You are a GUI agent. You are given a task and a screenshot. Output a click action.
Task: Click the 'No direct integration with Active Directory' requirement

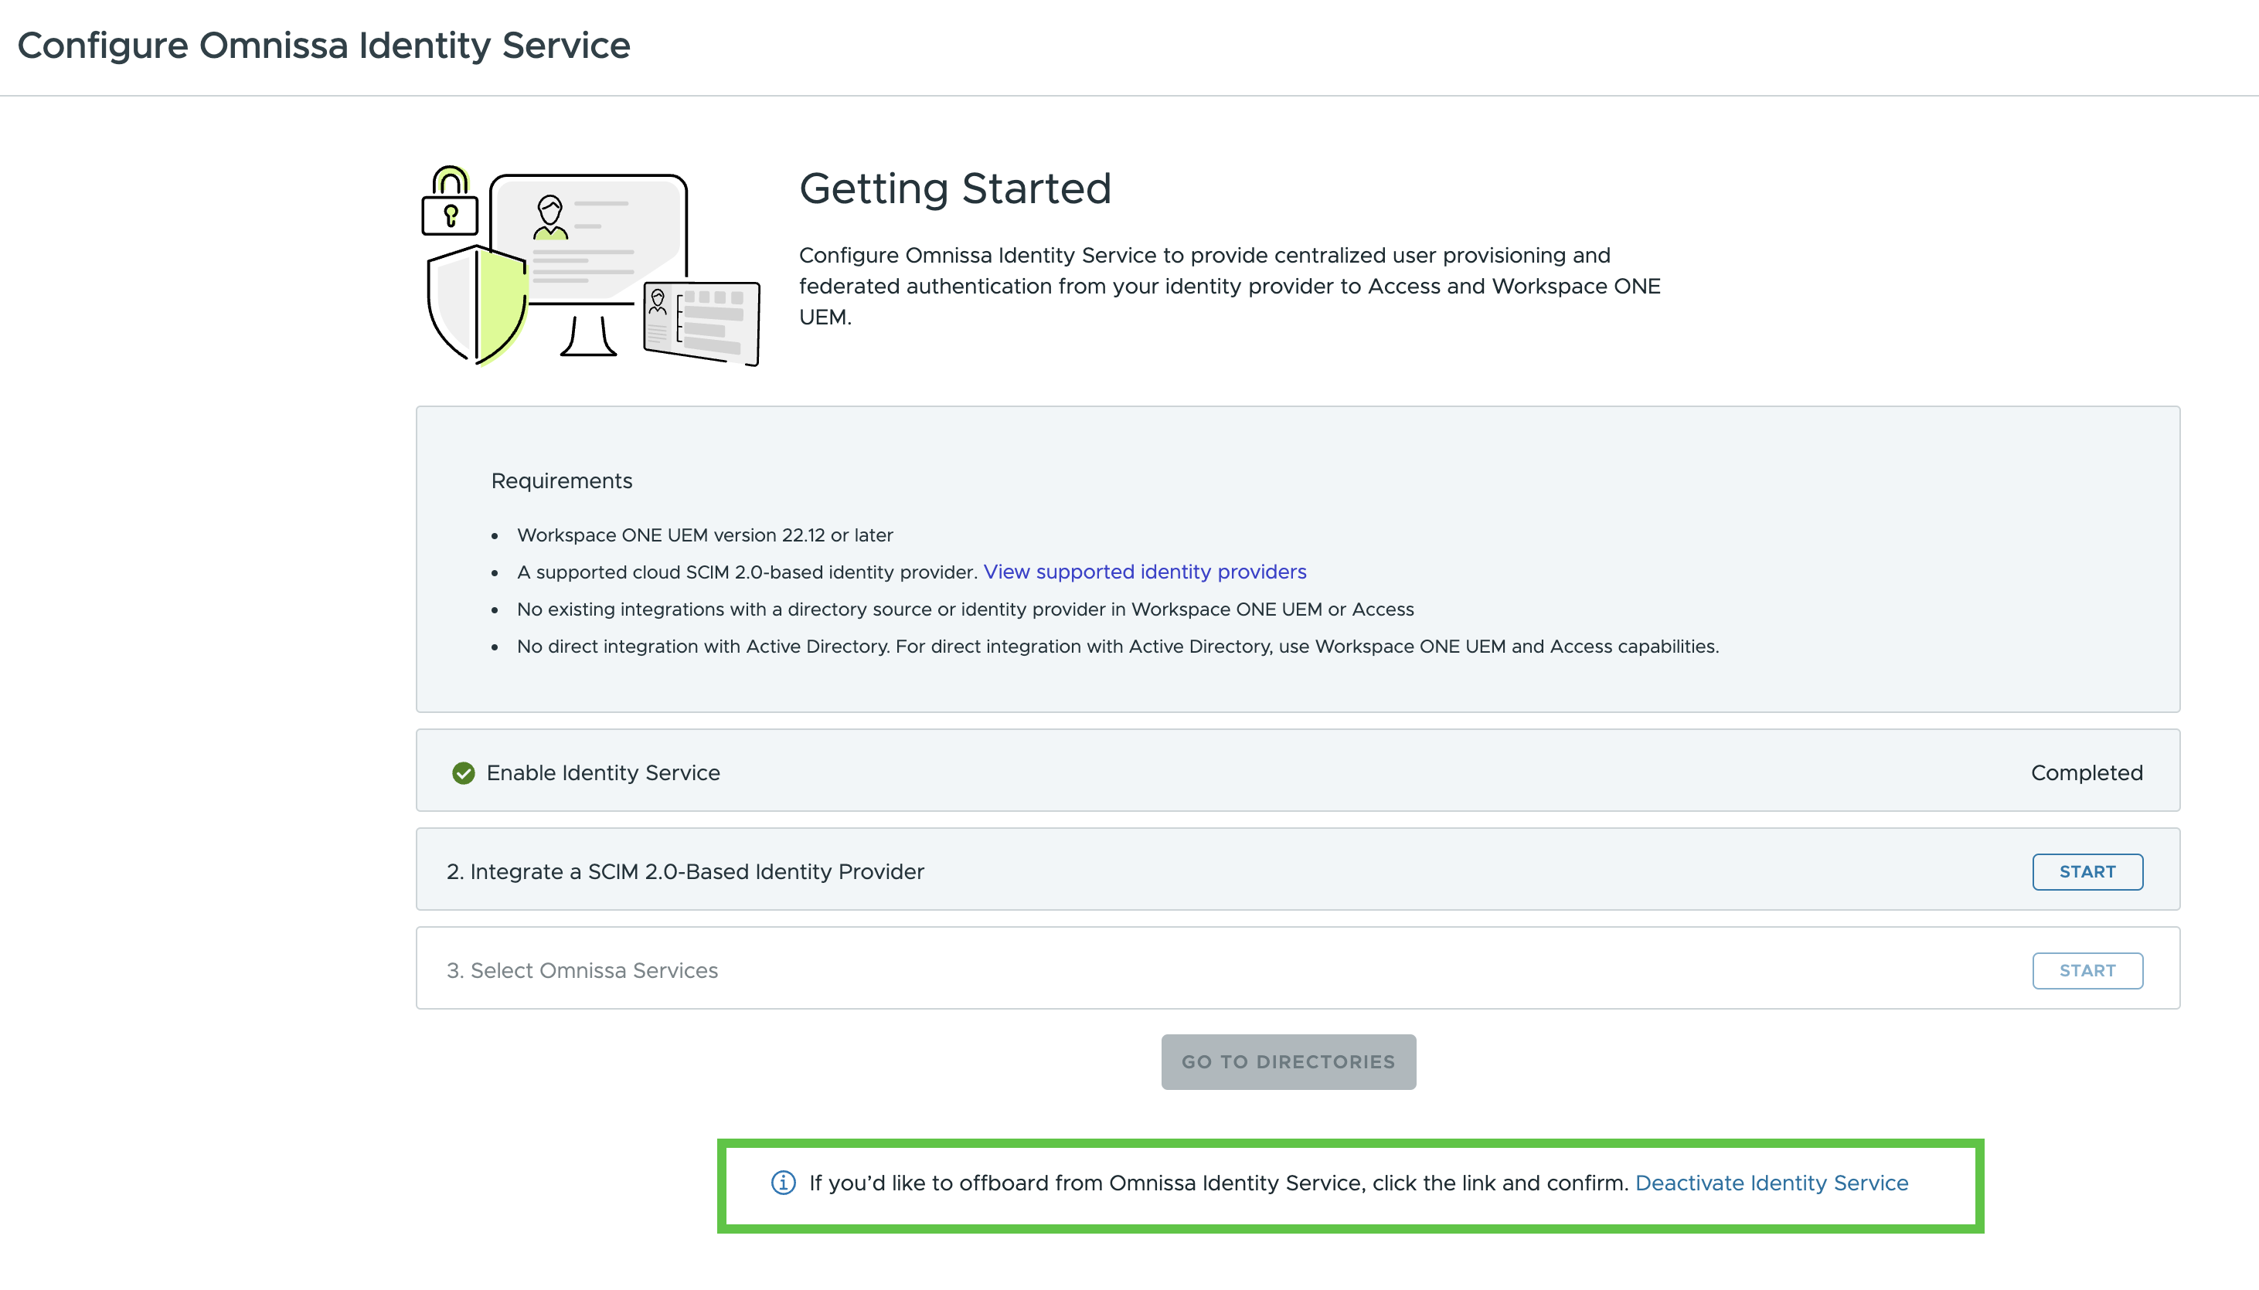tap(1118, 647)
